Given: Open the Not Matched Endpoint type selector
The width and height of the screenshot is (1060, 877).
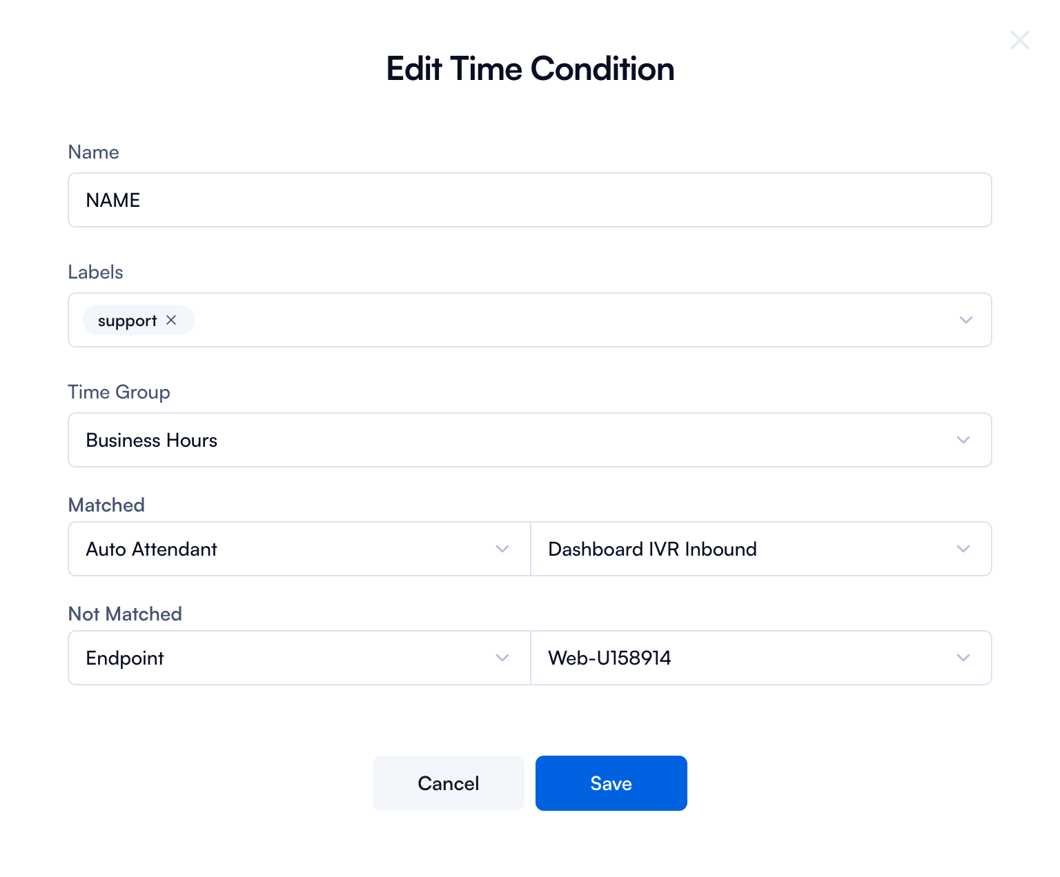Looking at the screenshot, I should click(x=502, y=658).
